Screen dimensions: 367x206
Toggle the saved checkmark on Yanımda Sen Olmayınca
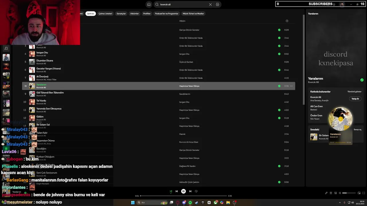279,110
